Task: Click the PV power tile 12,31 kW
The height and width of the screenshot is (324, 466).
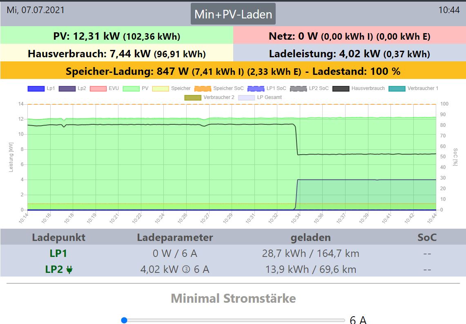Action: [117, 36]
